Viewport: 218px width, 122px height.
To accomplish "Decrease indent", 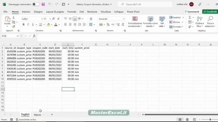I will (x=79, y=24).
